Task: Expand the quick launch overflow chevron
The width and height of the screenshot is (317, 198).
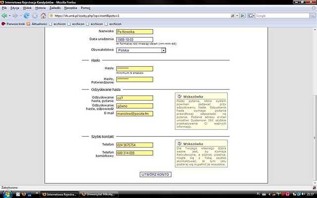Action: coord(37,193)
